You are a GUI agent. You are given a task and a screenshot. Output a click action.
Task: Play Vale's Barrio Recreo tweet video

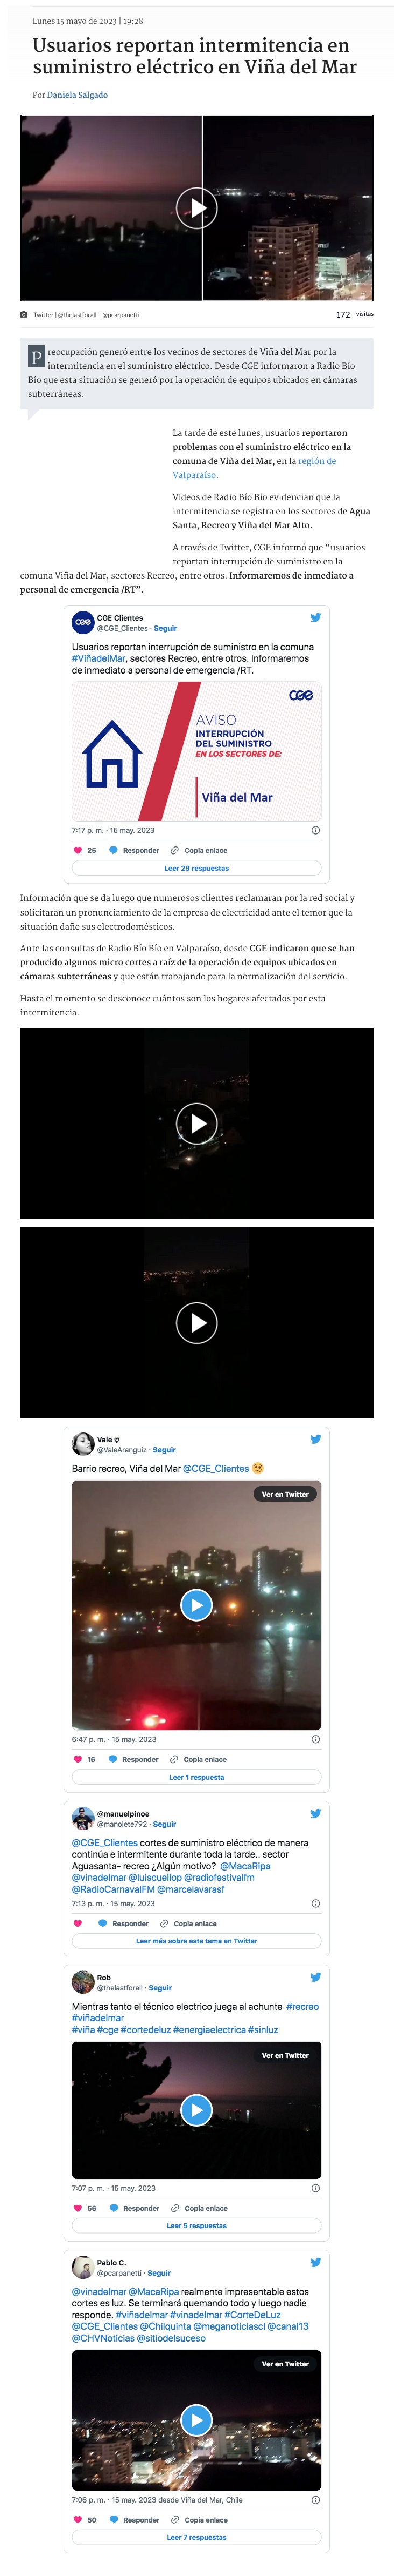click(196, 1605)
